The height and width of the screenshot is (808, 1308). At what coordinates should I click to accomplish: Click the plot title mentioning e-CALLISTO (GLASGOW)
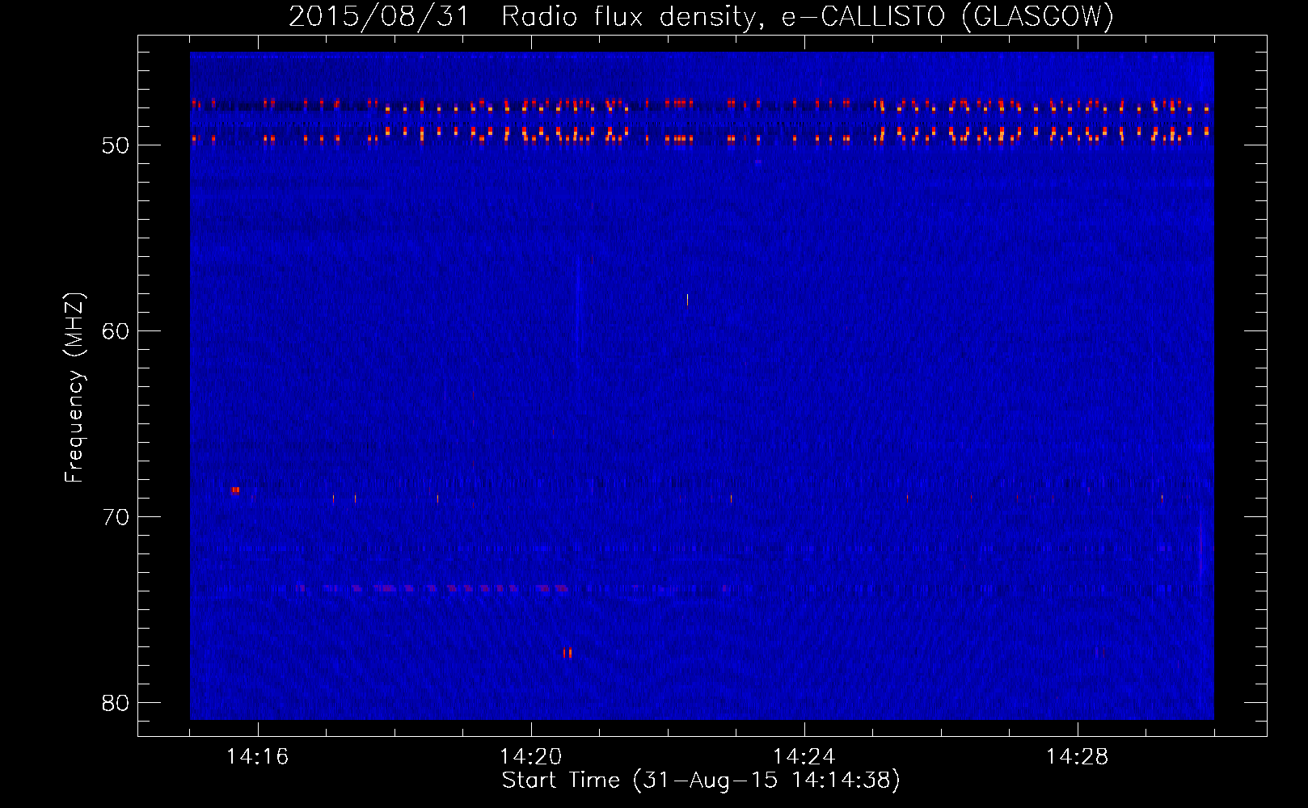pos(701,16)
